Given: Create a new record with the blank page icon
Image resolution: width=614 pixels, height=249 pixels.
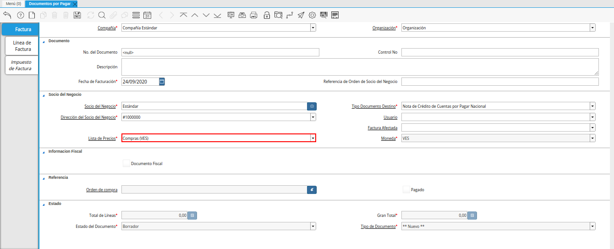Looking at the screenshot, I should (x=32, y=15).
